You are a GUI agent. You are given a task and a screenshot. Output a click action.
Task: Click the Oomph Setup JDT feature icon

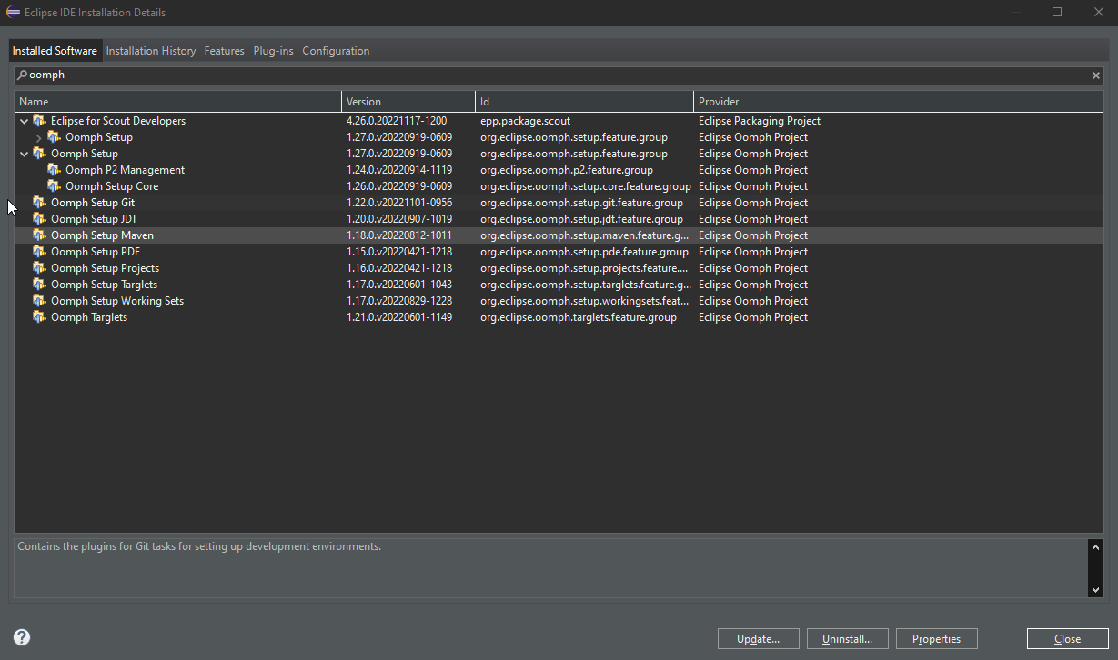tap(39, 219)
